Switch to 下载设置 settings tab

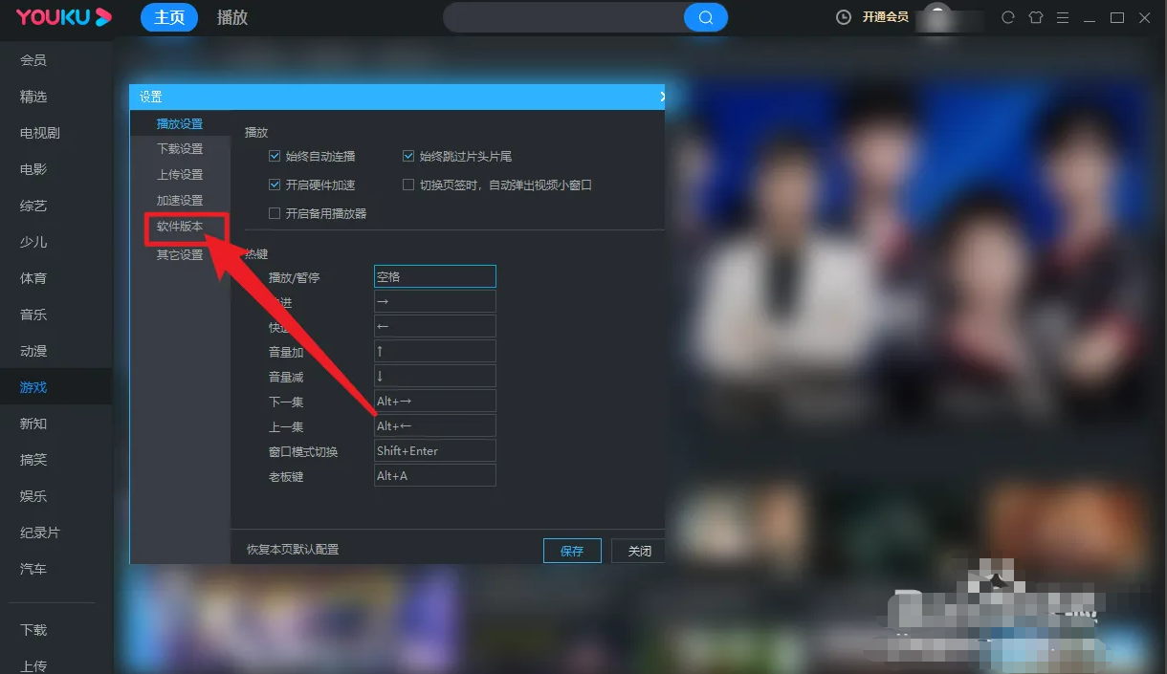[180, 149]
